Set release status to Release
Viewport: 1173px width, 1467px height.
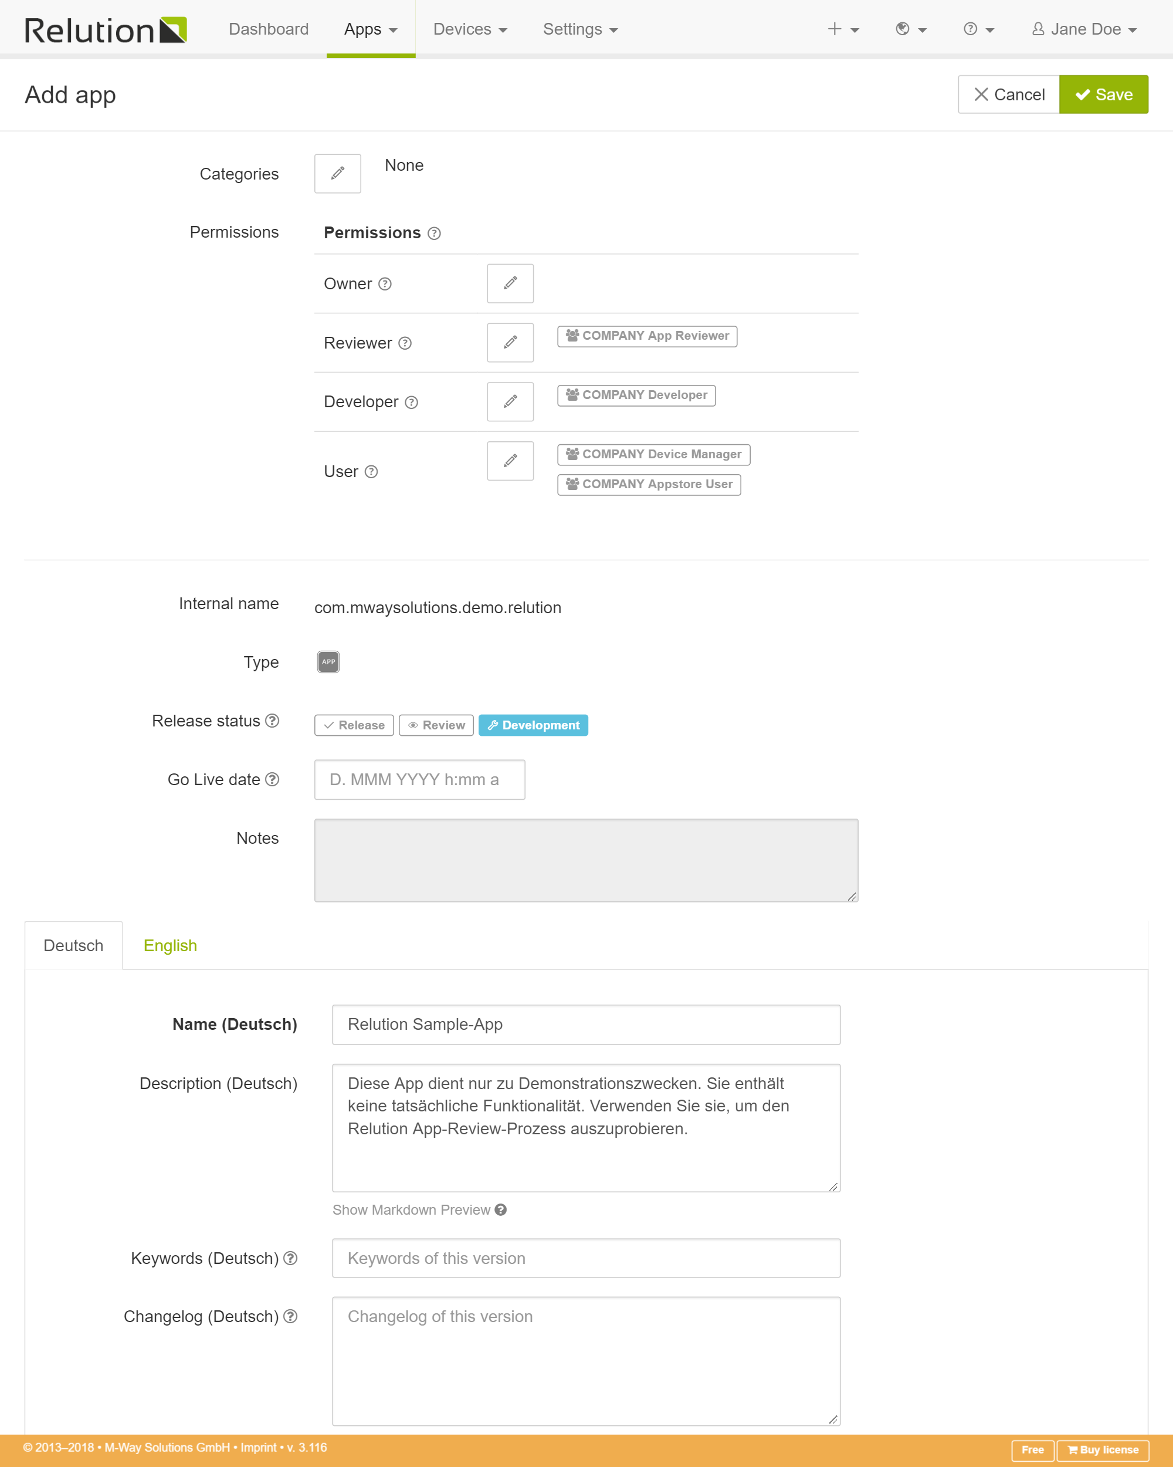point(354,725)
